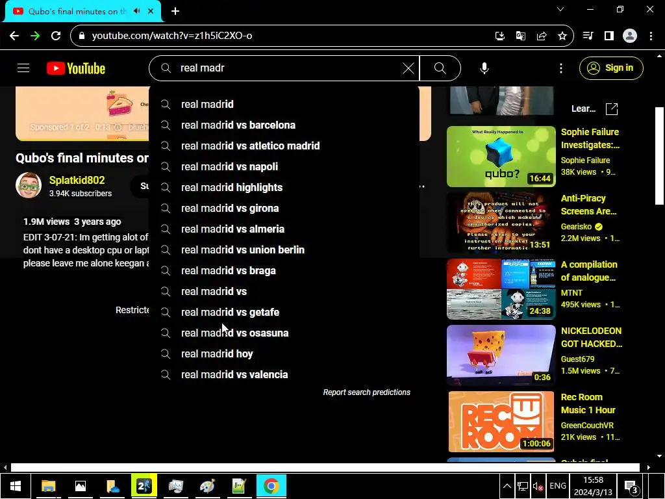Share this page icon
This screenshot has width=665, height=499.
(541, 36)
